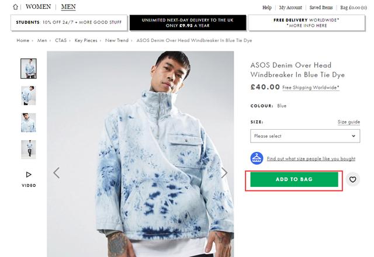374x257 pixels.
Task: Select the third product thumbnail
Action: point(29,123)
